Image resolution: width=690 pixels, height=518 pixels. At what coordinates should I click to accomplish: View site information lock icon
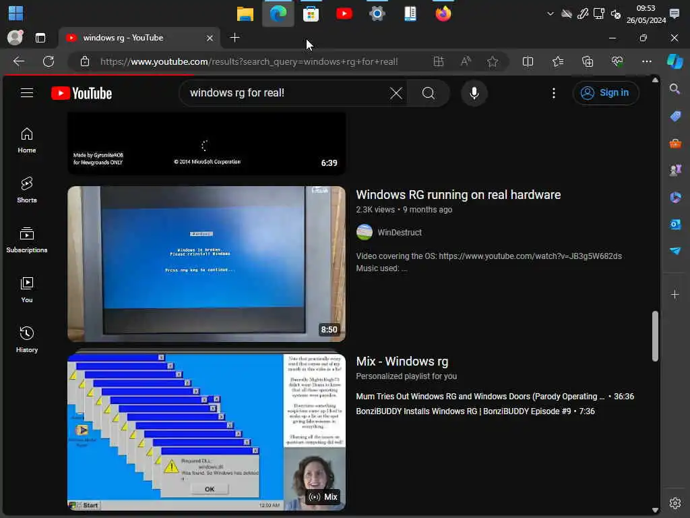coord(84,61)
